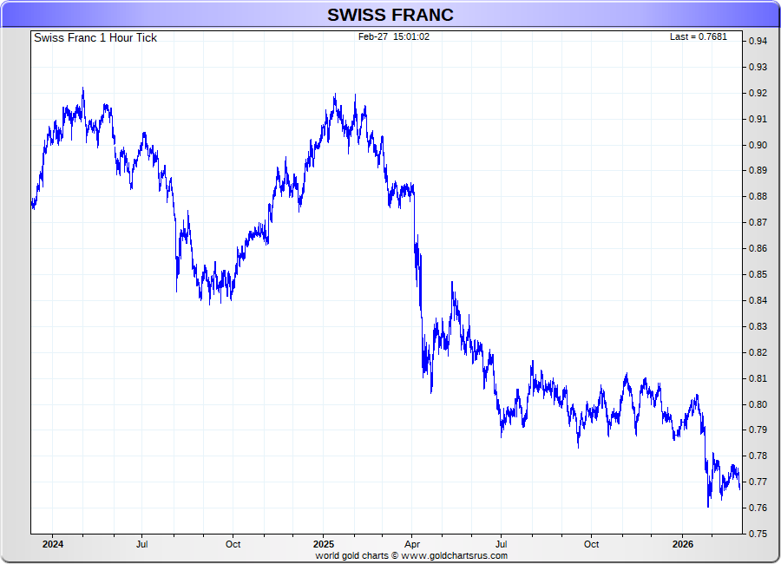
Task: Click the 0.81 y-axis label
Action: coord(758,378)
